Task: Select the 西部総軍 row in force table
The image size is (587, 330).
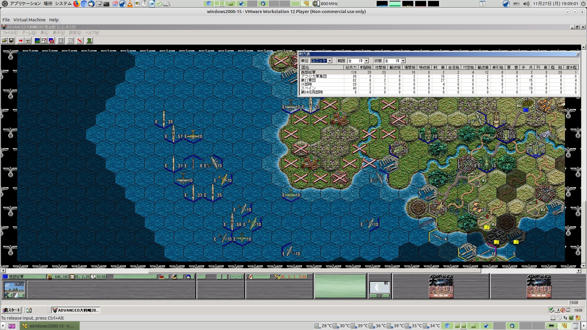Action: click(x=439, y=72)
